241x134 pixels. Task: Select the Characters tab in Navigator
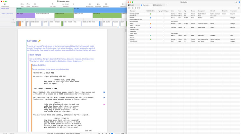click(145, 5)
